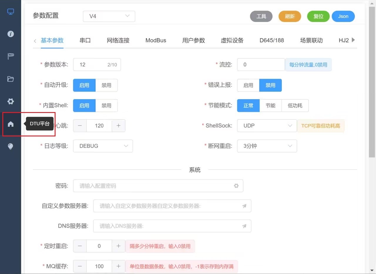Click the 工具 button
Screen dimensions: 376x274
coord(261,16)
